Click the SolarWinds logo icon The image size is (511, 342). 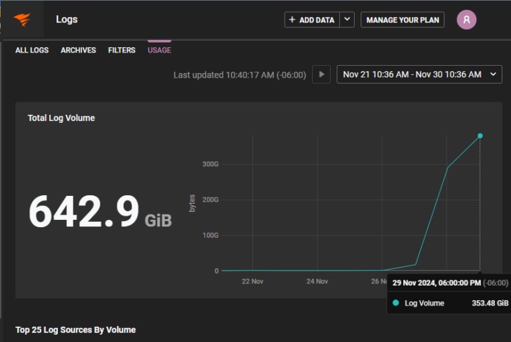pyautogui.click(x=22, y=19)
